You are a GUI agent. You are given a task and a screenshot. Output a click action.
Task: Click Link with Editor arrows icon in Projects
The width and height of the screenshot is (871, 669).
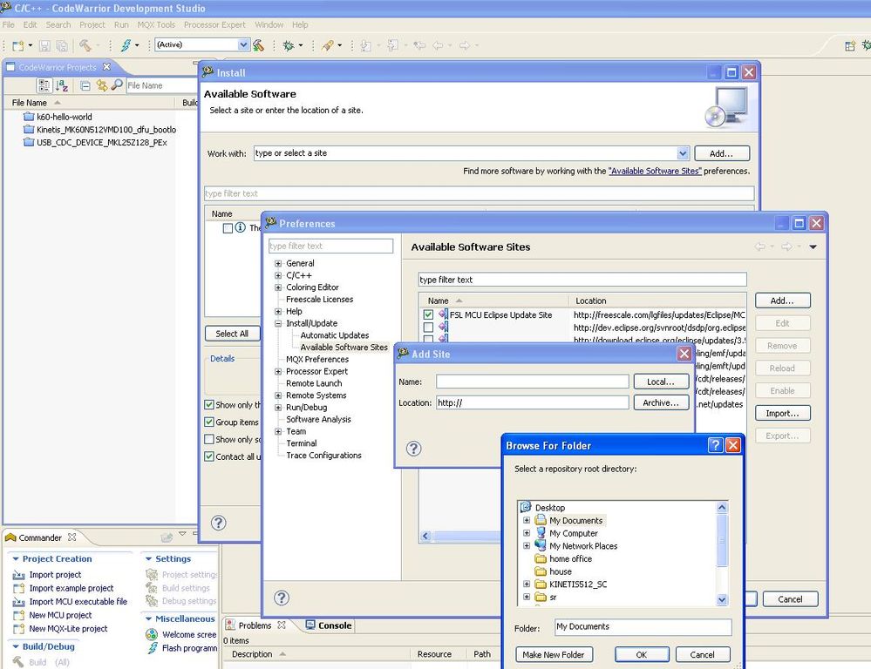pyautogui.click(x=102, y=85)
